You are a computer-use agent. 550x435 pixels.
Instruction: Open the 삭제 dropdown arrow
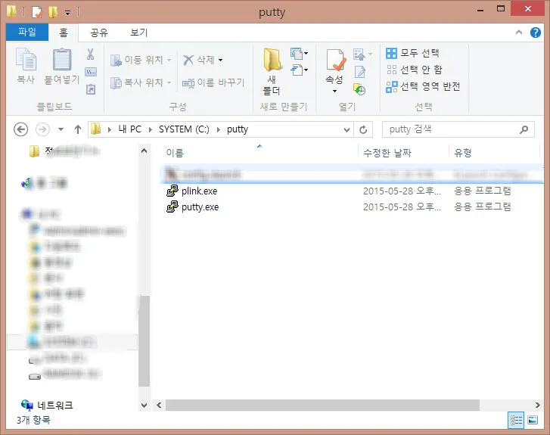(221, 61)
